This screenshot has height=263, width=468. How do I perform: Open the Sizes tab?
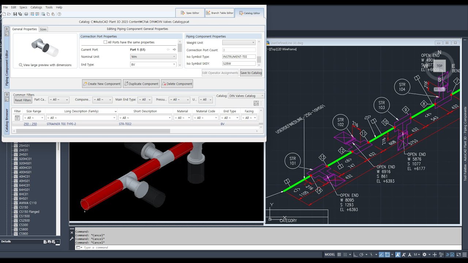coord(43,29)
